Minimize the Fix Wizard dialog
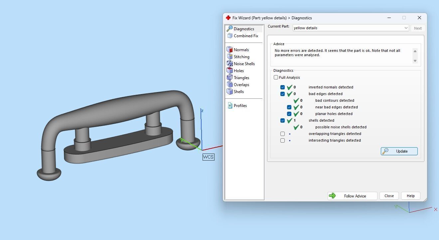The width and height of the screenshot is (439, 240). point(389,18)
